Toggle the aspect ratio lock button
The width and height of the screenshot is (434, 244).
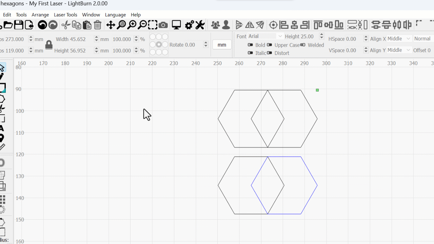pyautogui.click(x=49, y=45)
